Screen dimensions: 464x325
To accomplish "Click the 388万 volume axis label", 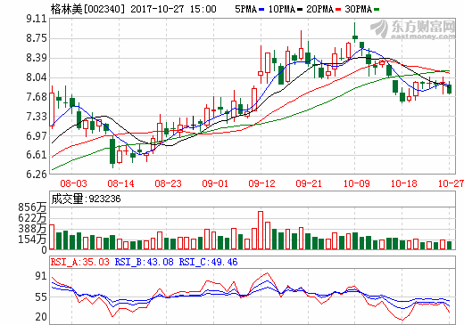I will point(32,229).
